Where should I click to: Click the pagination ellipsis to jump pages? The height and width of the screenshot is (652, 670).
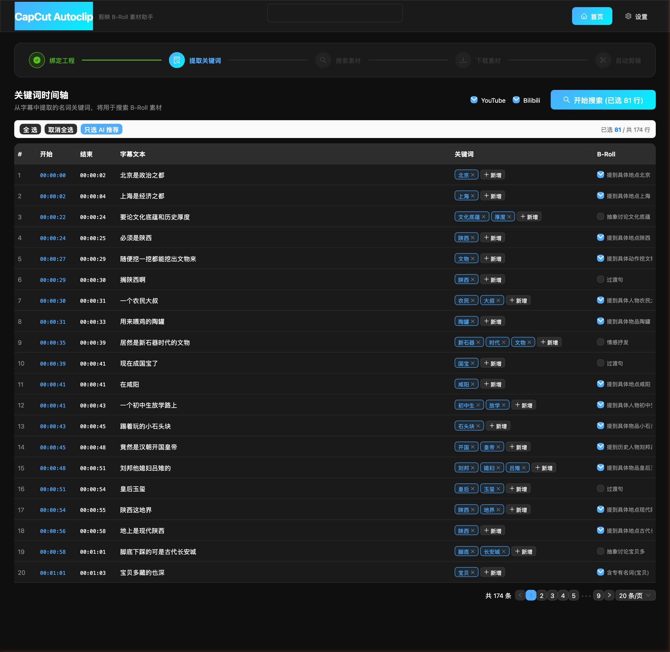point(586,596)
